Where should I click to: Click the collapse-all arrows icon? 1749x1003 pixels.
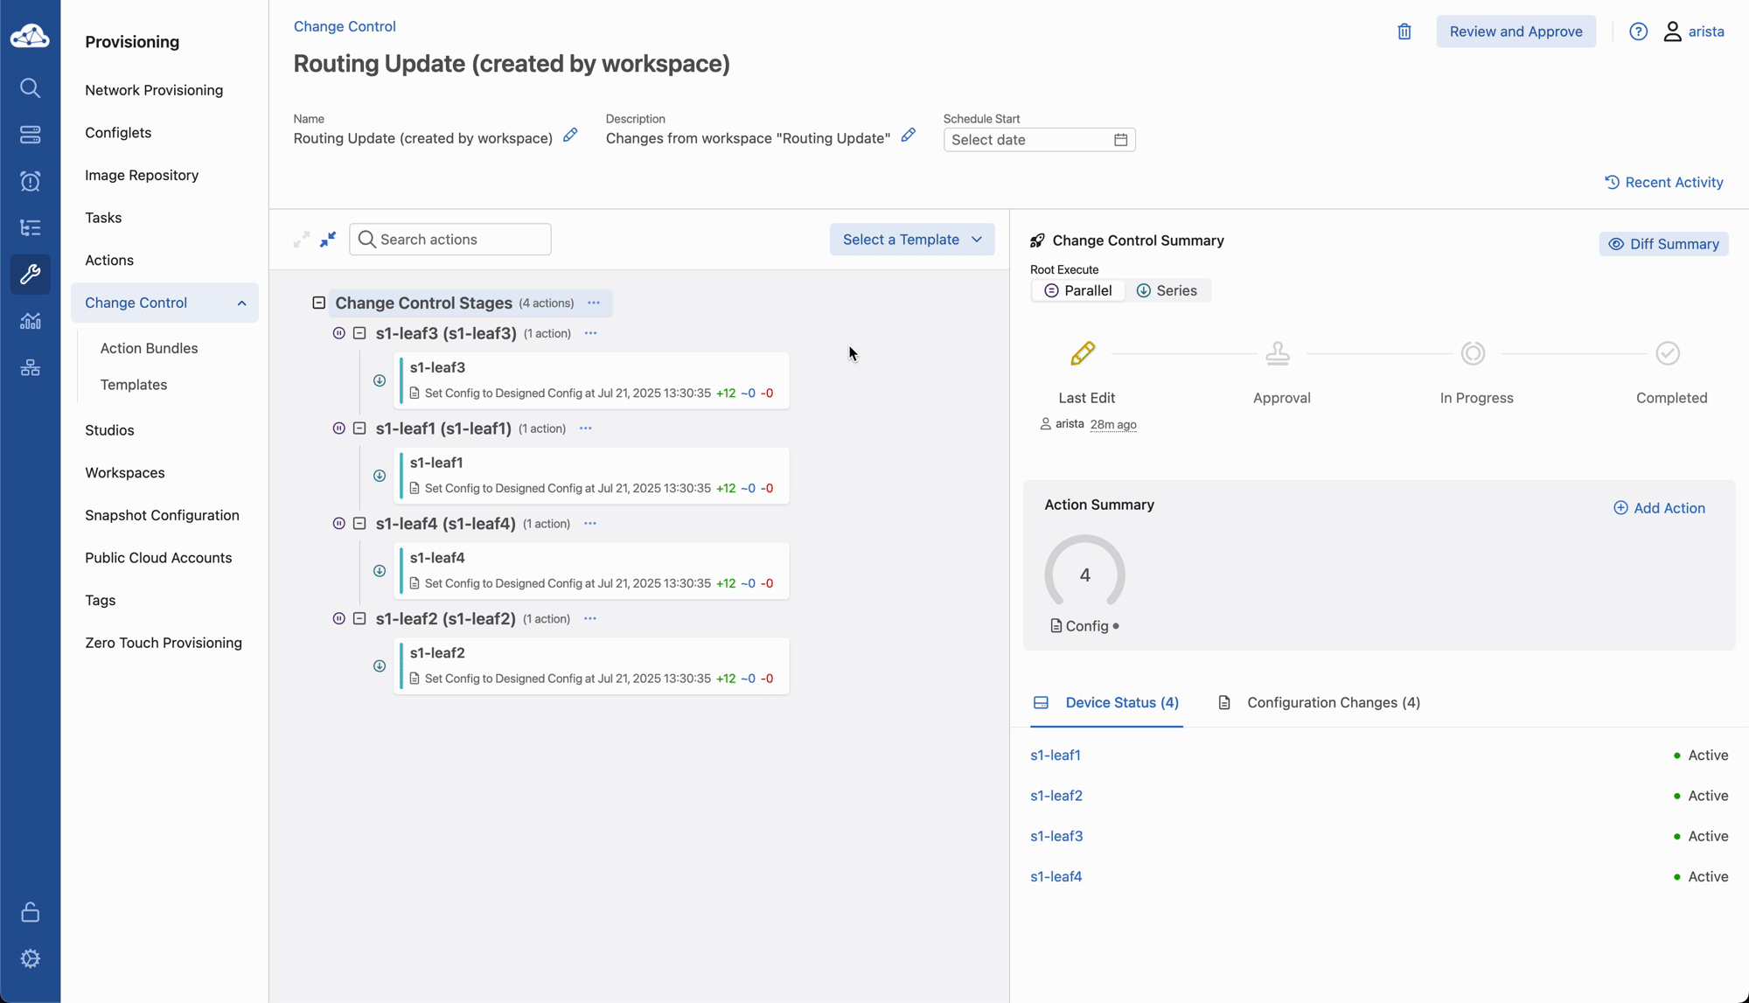[x=328, y=240]
